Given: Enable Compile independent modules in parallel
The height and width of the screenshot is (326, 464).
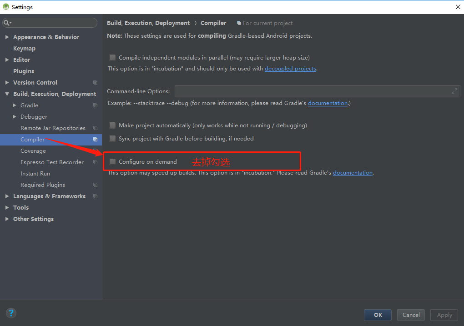Looking at the screenshot, I should [x=112, y=57].
